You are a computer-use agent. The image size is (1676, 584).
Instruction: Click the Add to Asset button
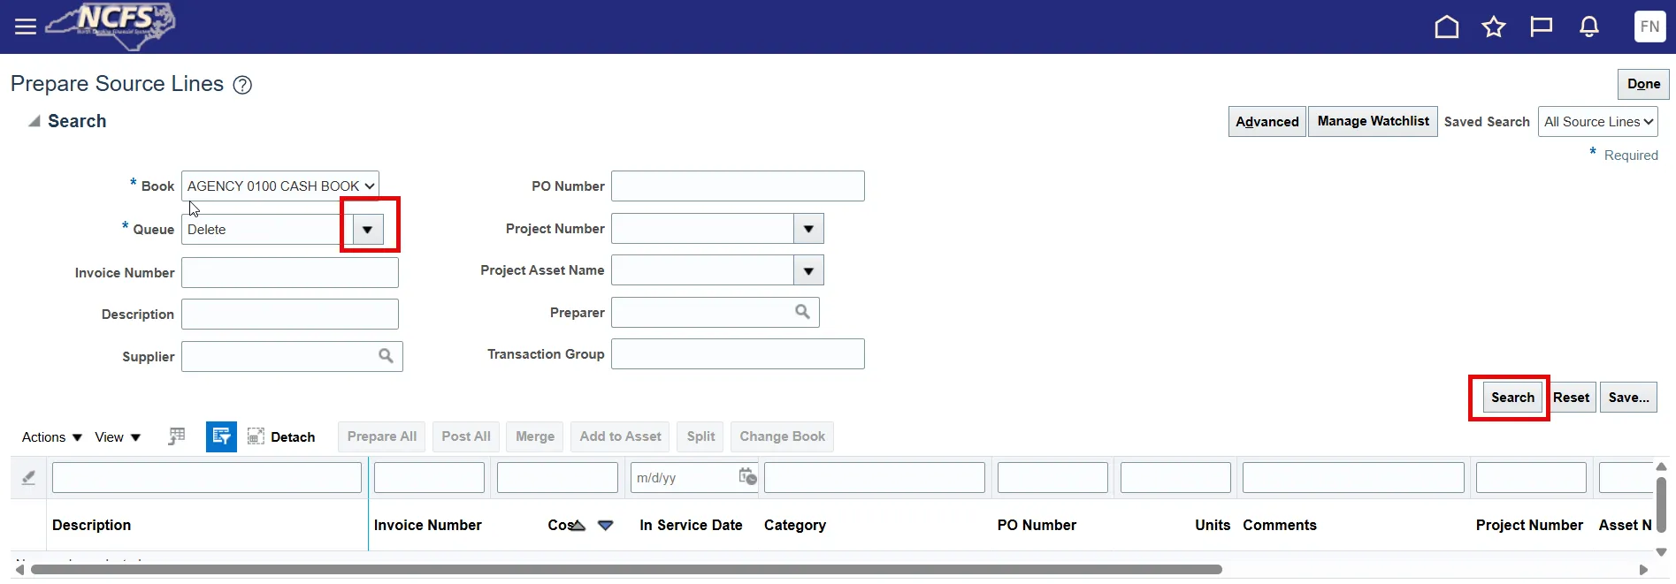click(620, 436)
